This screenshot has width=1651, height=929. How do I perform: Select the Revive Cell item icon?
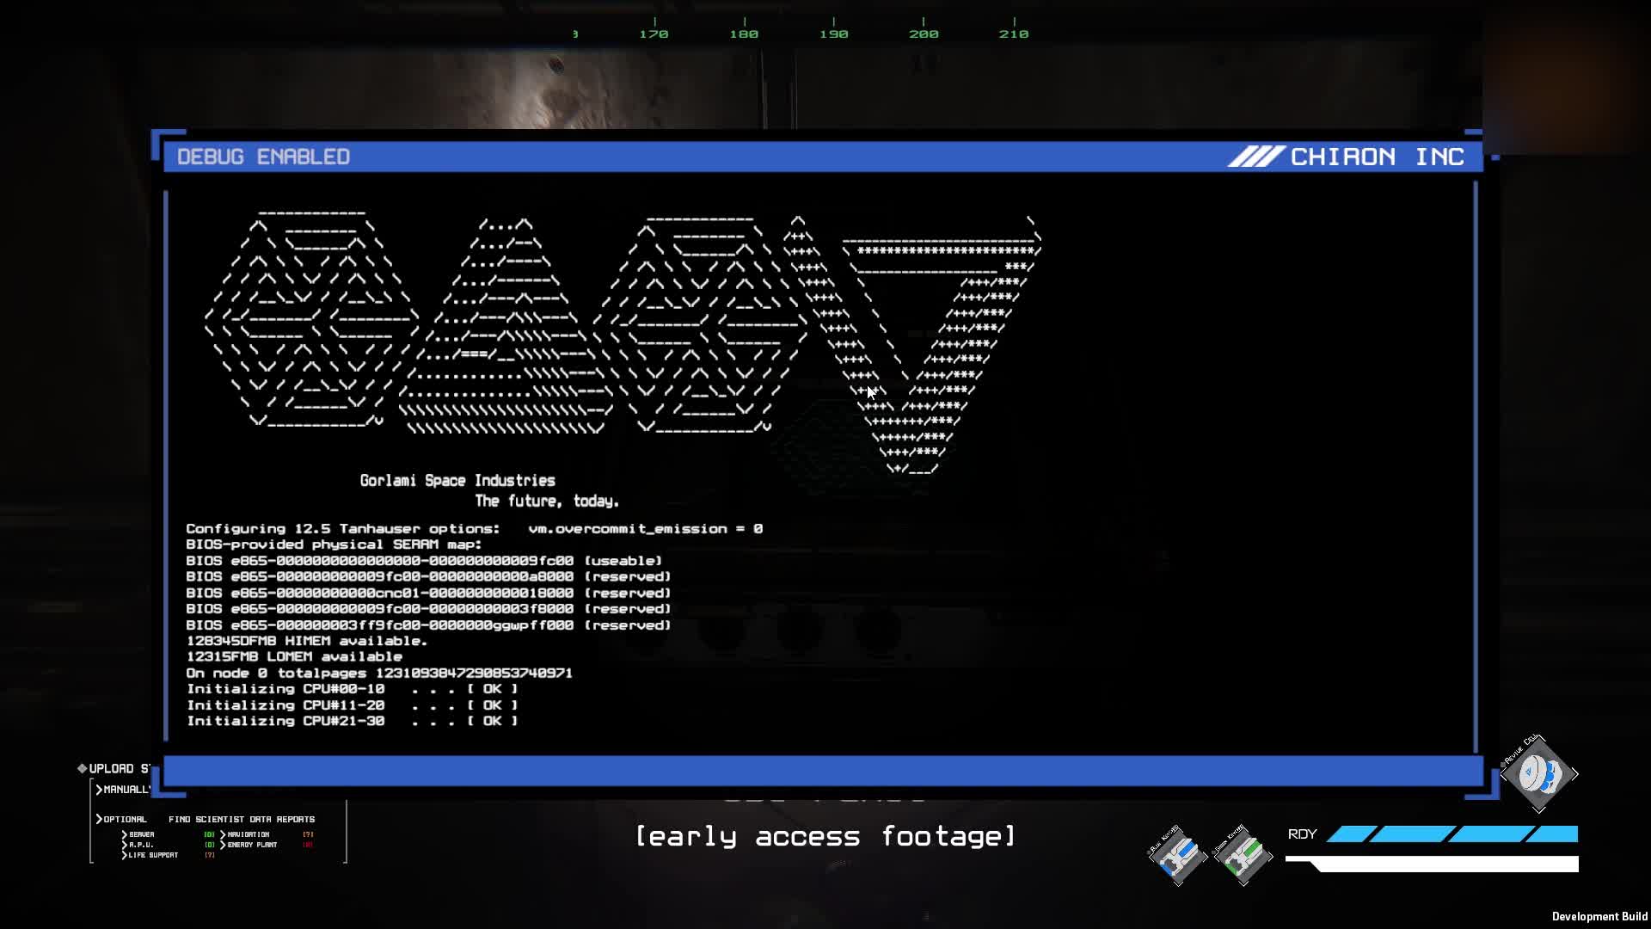point(1538,774)
